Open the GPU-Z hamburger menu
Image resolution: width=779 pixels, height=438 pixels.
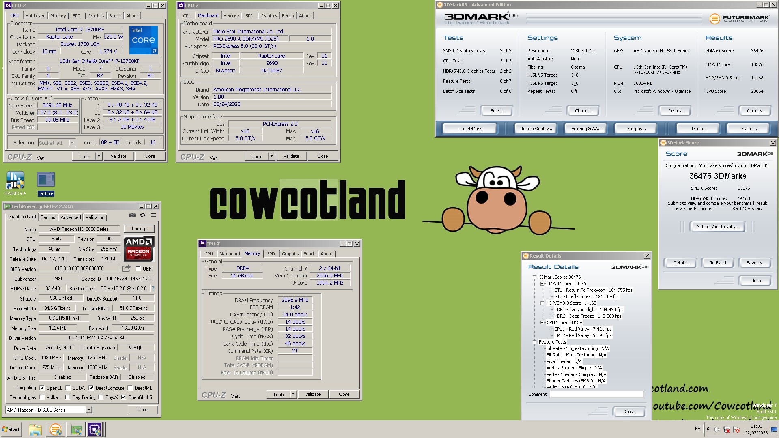pos(153,215)
